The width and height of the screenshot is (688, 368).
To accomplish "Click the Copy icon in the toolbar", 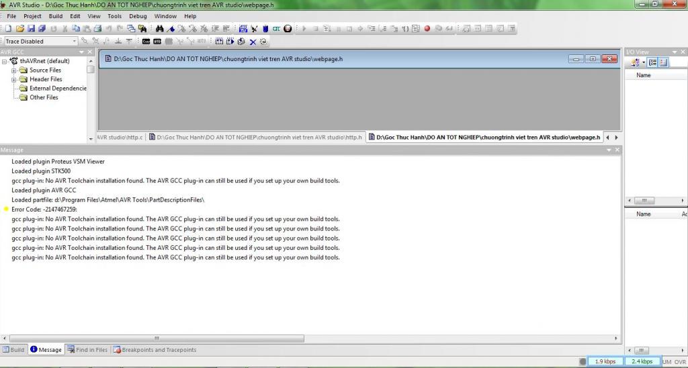I will click(x=76, y=28).
